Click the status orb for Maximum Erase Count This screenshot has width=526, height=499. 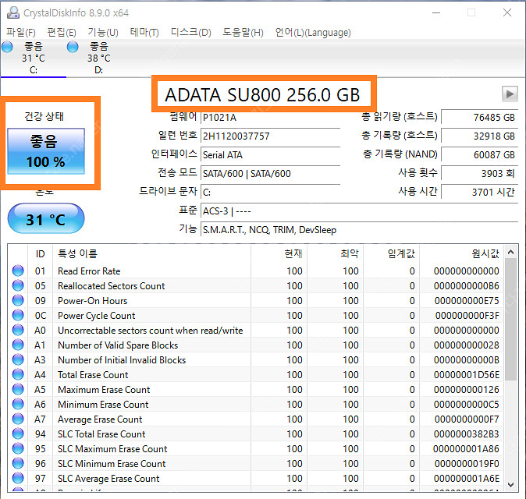pyautogui.click(x=18, y=389)
